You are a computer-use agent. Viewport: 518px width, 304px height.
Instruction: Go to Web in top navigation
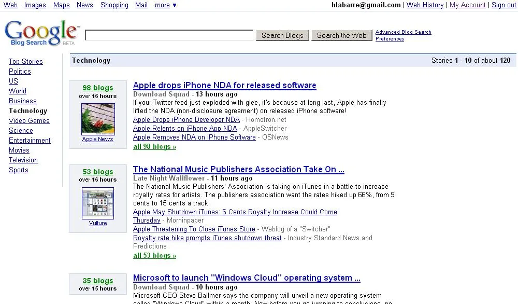10,5
